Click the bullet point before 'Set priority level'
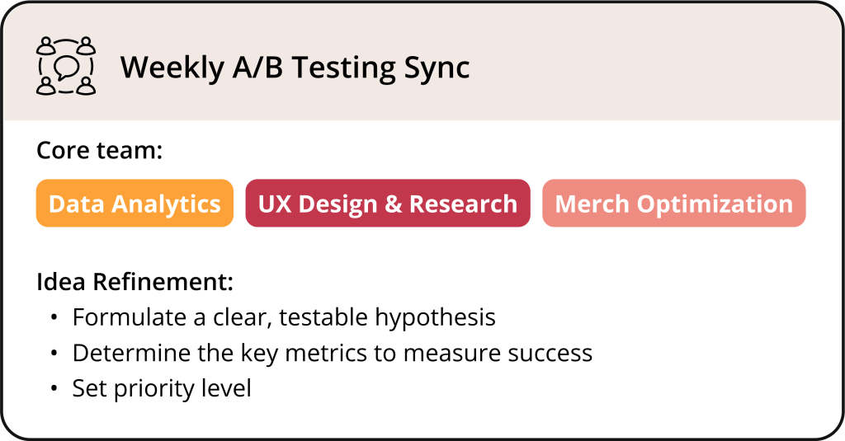The image size is (845, 441). point(54,389)
